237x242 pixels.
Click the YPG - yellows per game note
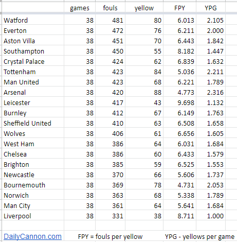[199, 236]
